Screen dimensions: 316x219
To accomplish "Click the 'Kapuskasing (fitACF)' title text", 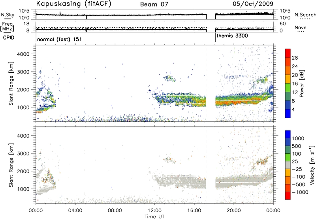I will (x=73, y=4).
